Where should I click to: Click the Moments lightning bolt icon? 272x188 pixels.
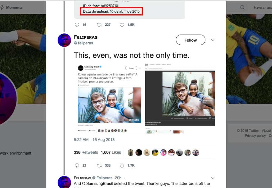pyautogui.click(x=2, y=8)
